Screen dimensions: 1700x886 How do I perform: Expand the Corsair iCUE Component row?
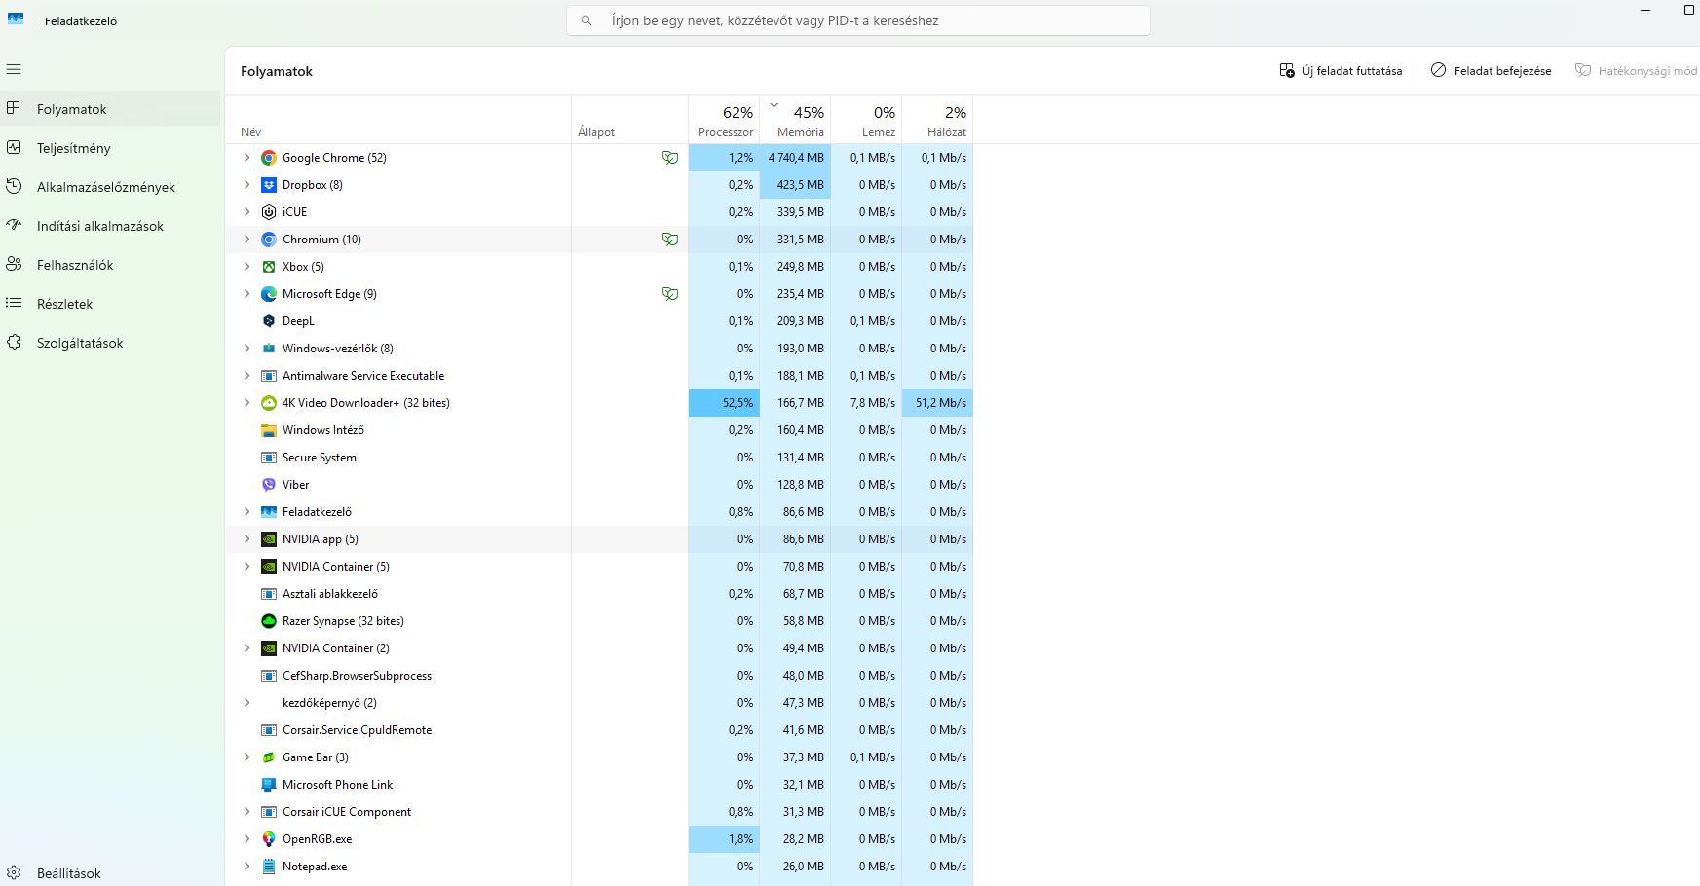point(246,812)
